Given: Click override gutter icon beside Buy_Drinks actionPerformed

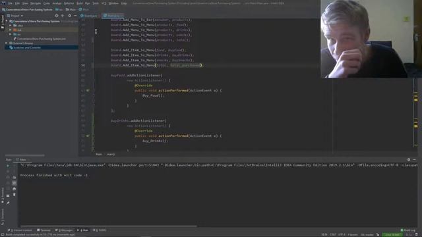Looking at the screenshot, I should 88,136.
